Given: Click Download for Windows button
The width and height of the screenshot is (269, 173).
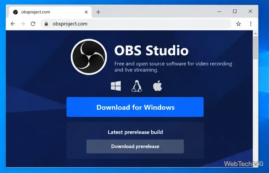Looking at the screenshot, I should pyautogui.click(x=135, y=107).
